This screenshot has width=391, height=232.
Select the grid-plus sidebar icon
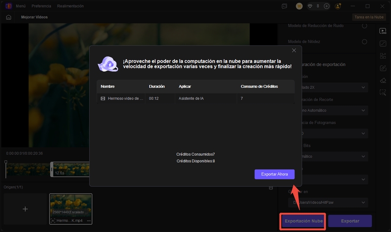383,56
